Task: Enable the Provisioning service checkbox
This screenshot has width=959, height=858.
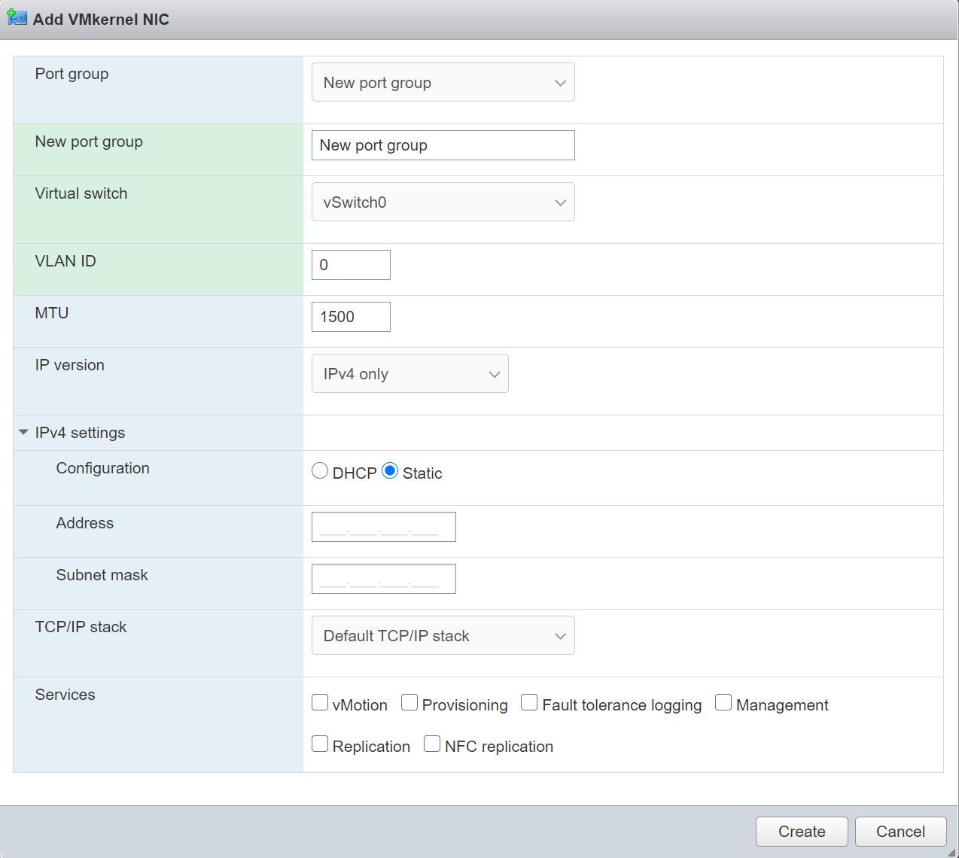Action: tap(409, 703)
